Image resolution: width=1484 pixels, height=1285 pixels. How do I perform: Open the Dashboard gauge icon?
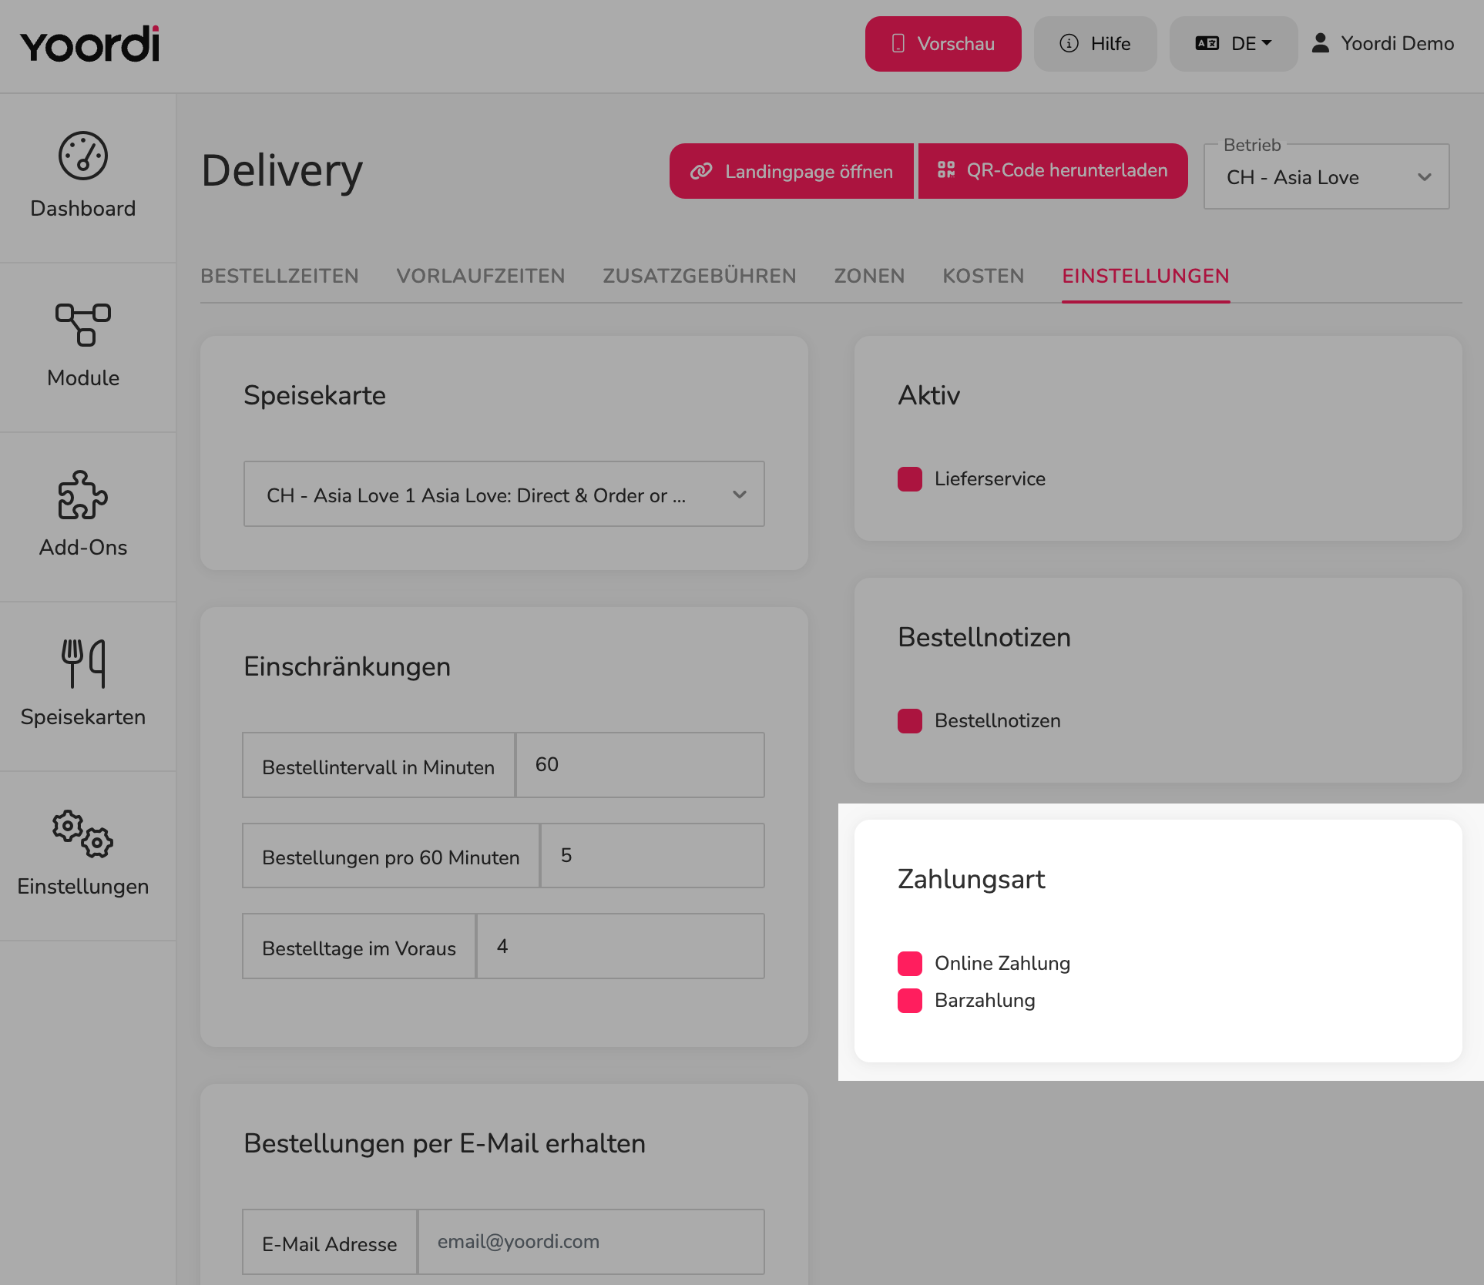click(83, 156)
